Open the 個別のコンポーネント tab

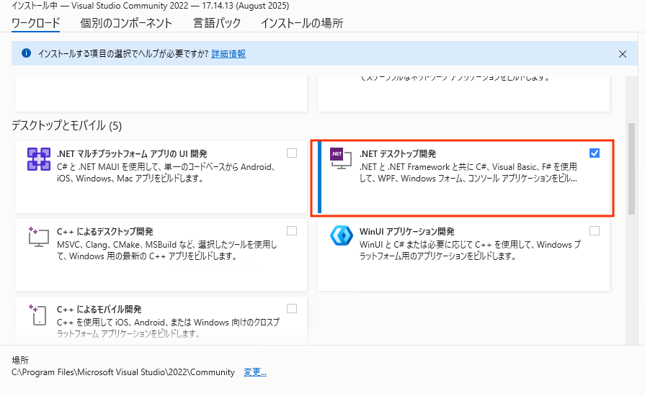[126, 23]
